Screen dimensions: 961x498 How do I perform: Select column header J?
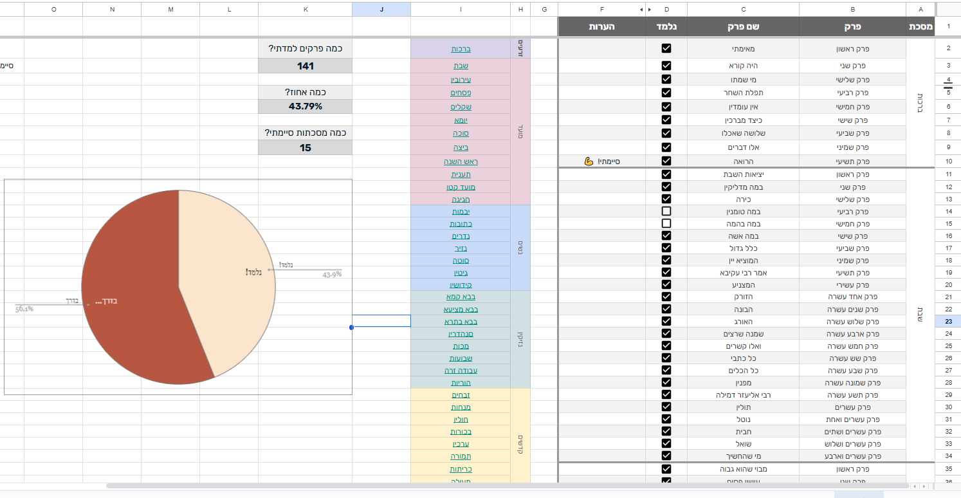tap(381, 10)
